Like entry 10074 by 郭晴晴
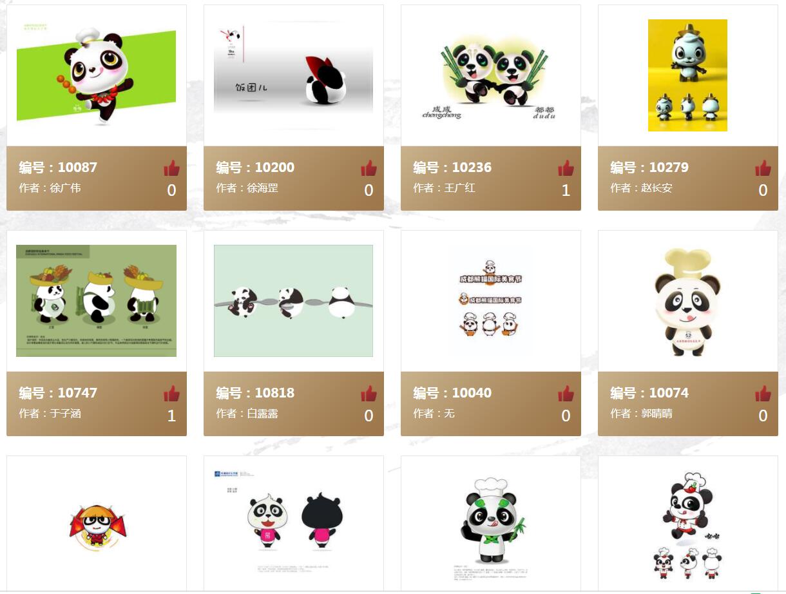This screenshot has width=786, height=594. pyautogui.click(x=763, y=394)
